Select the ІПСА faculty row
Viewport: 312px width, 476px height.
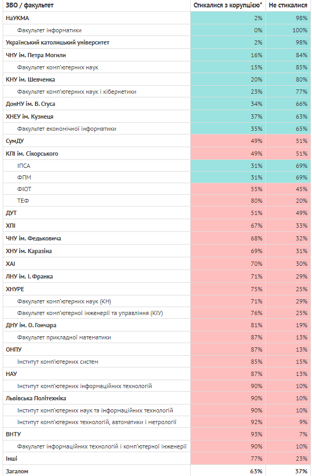point(157,166)
